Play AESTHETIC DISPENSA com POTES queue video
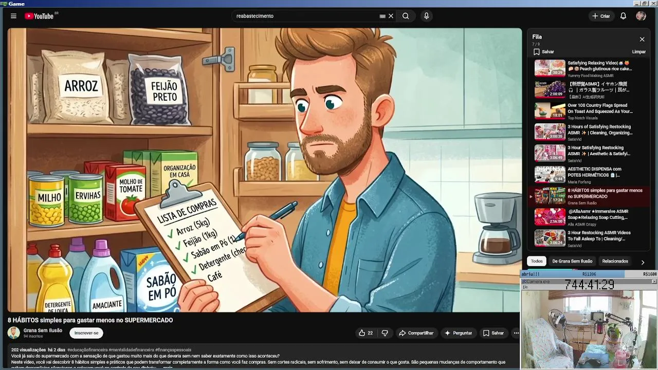This screenshot has height=370, width=658. click(x=589, y=174)
